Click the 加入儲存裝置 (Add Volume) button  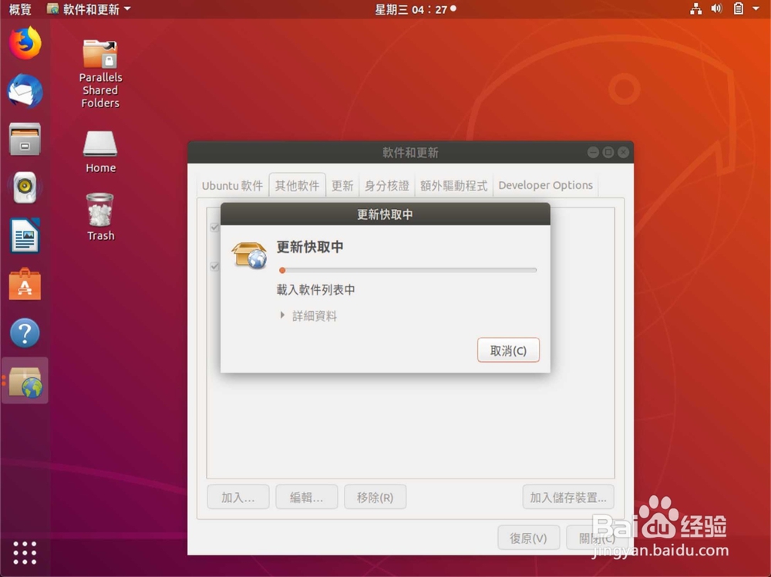coord(568,497)
